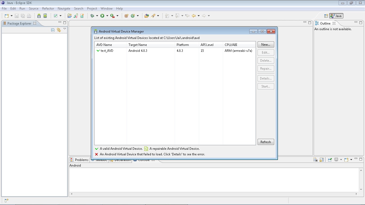365x205 pixels.
Task: Open the File menu
Action: click(4, 9)
